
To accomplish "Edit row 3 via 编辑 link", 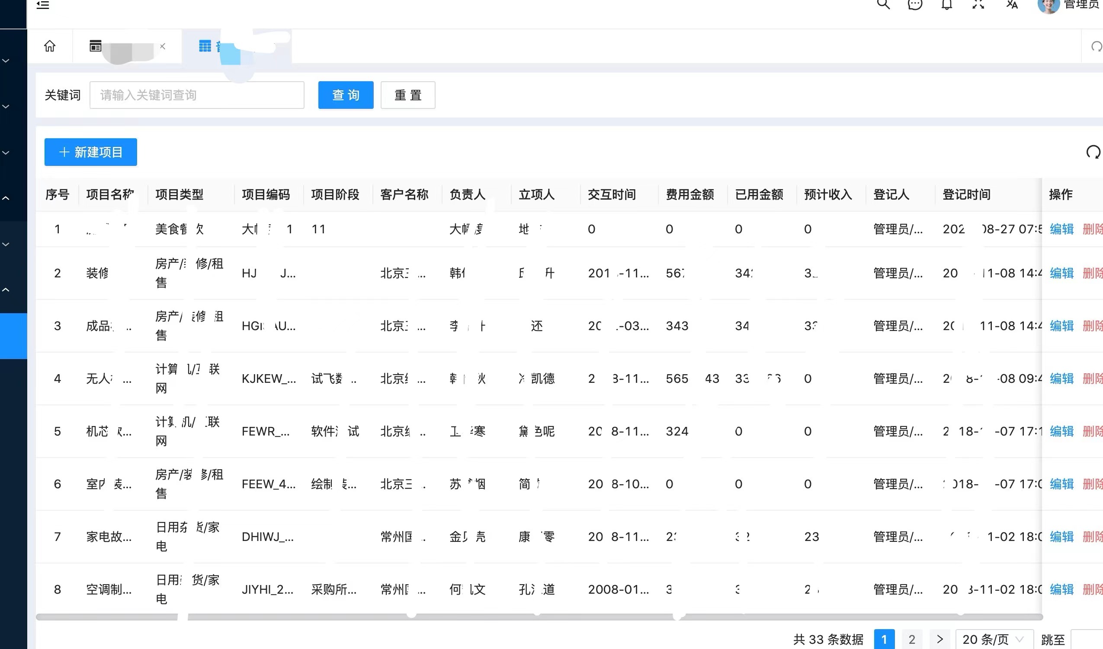I will 1062,326.
